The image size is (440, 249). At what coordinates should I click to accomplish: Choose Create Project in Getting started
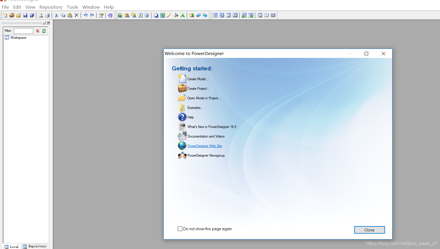pyautogui.click(x=198, y=89)
